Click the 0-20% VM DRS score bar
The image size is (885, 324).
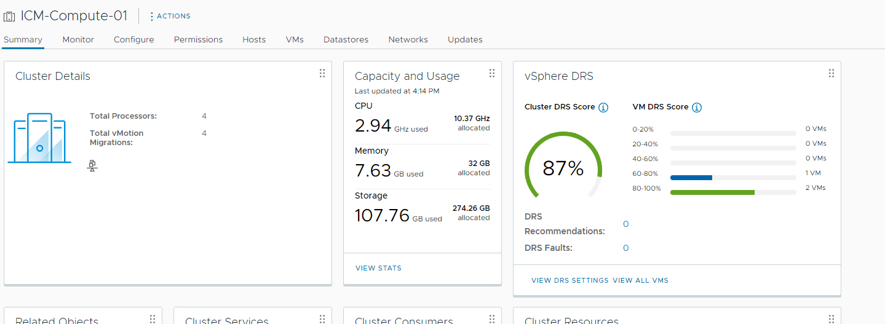point(733,133)
